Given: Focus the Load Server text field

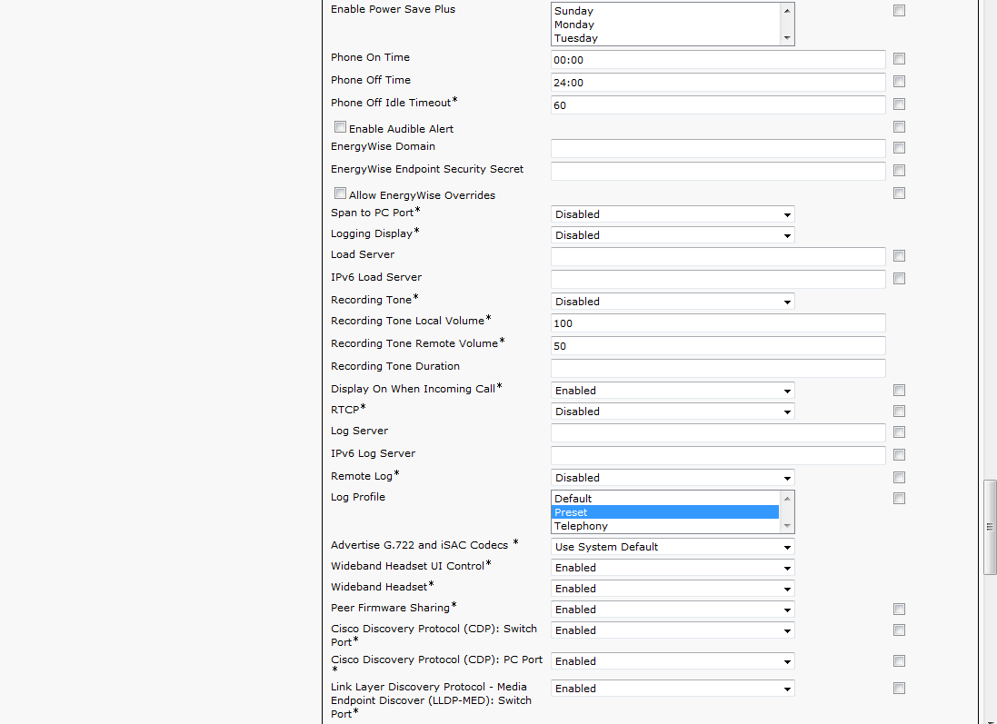Looking at the screenshot, I should coord(718,256).
